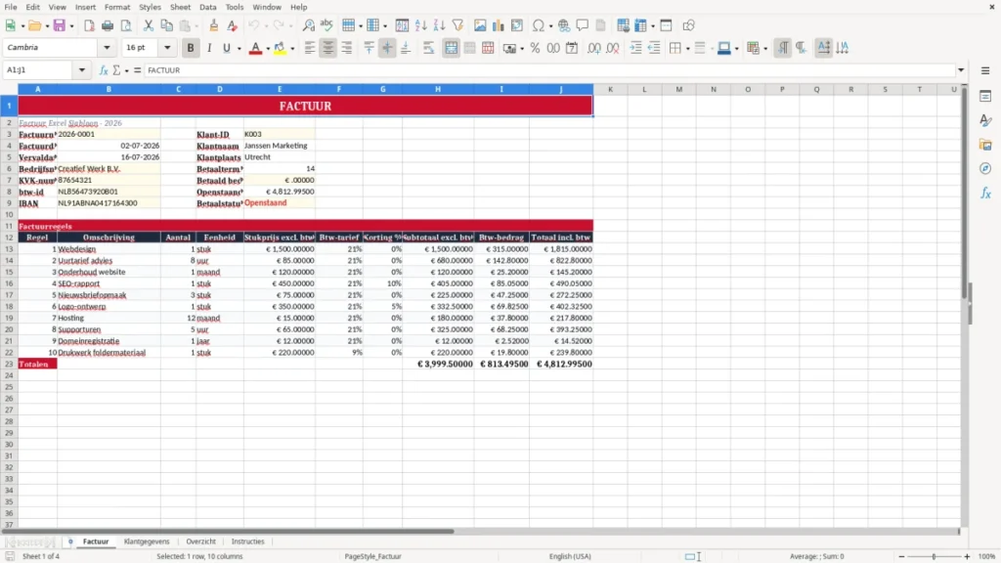Apply the red font color
Viewport: 1001px width, 563px height.
(255, 48)
